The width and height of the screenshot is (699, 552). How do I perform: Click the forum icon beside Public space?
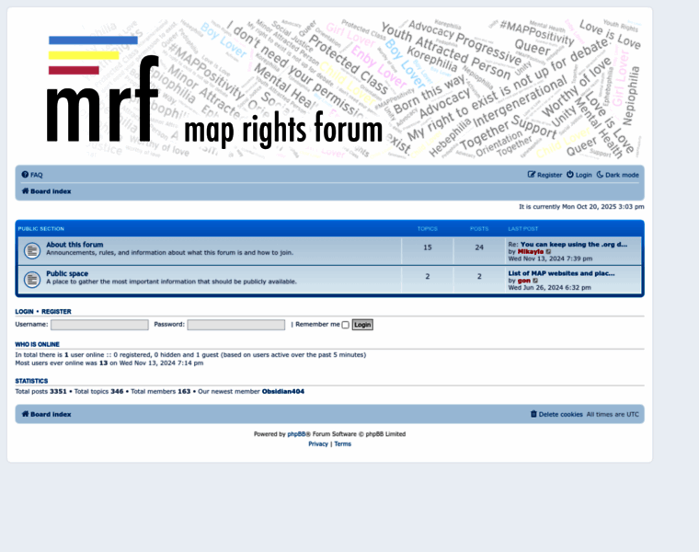[x=31, y=278]
